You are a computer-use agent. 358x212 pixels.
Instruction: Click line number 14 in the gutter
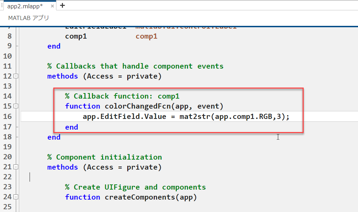pos(7,96)
